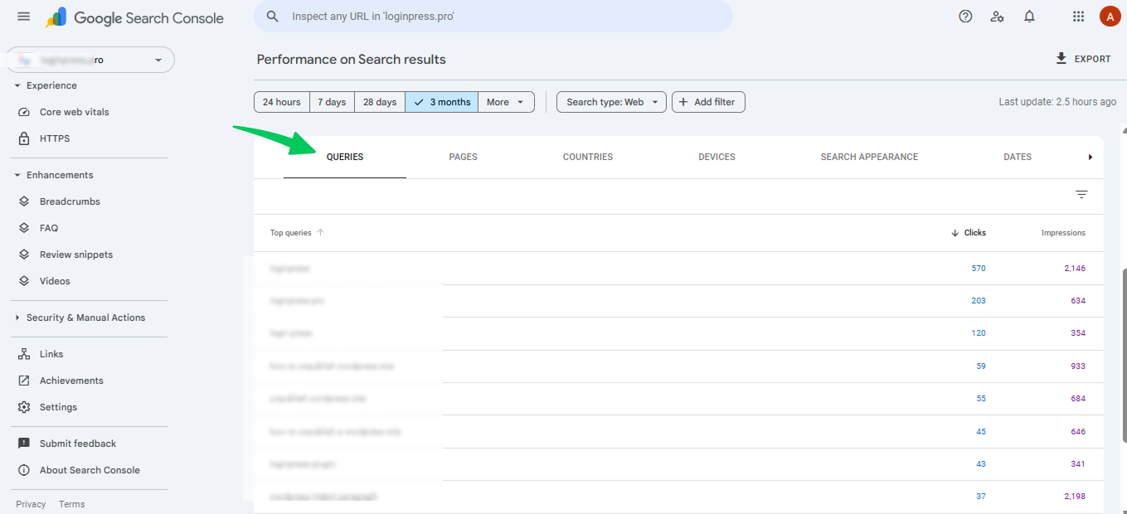Screen dimensions: 1127x514
Task: Open the Videos enhancement report
Action: coord(55,280)
